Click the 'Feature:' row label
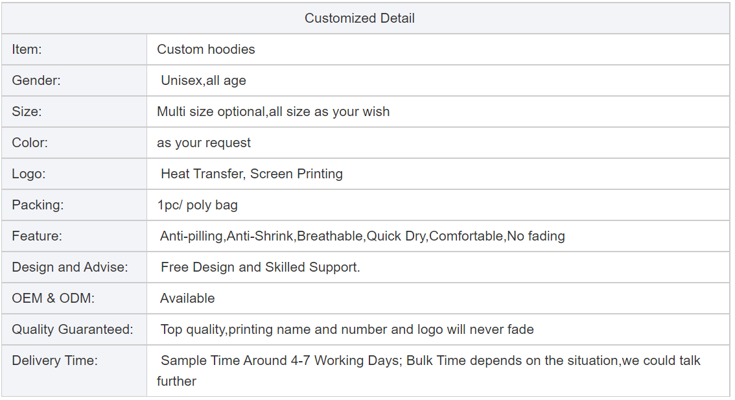735x400 pixels. click(37, 236)
